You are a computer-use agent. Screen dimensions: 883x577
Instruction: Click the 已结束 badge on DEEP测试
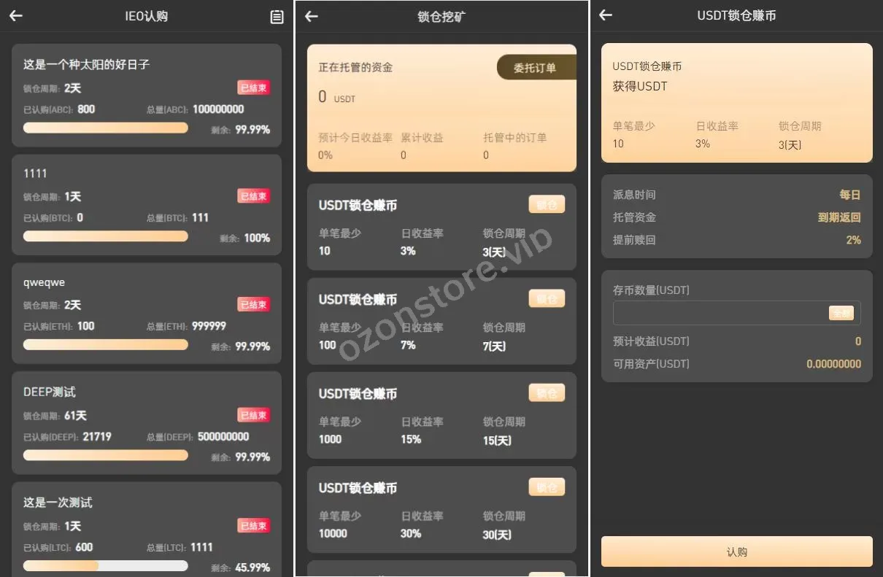pyautogui.click(x=254, y=415)
